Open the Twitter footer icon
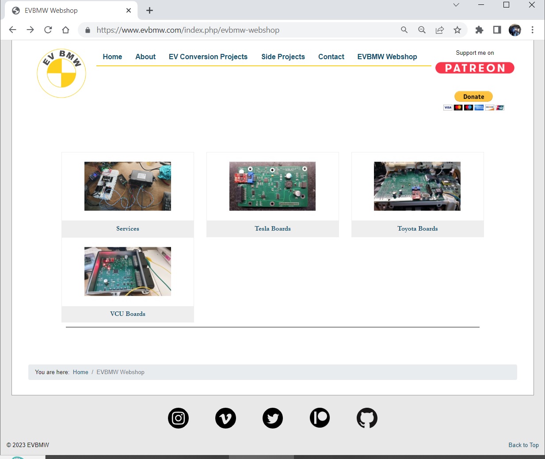 (273, 418)
